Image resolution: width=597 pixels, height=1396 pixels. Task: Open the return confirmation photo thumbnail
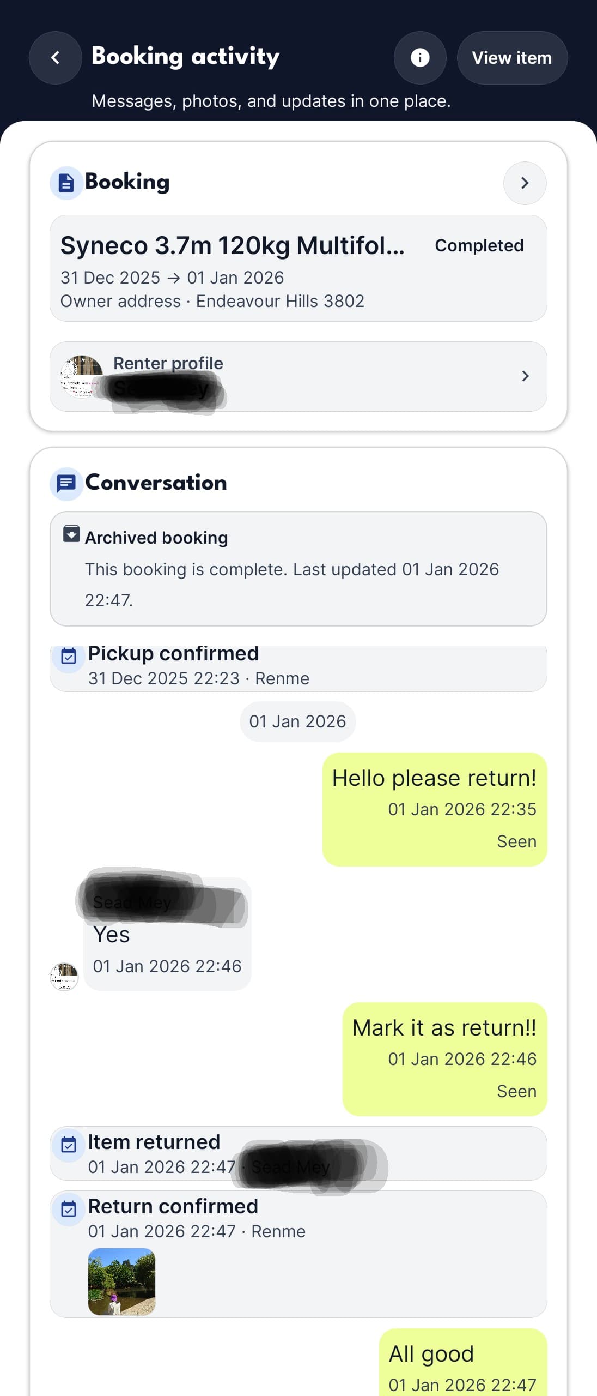tap(121, 1283)
